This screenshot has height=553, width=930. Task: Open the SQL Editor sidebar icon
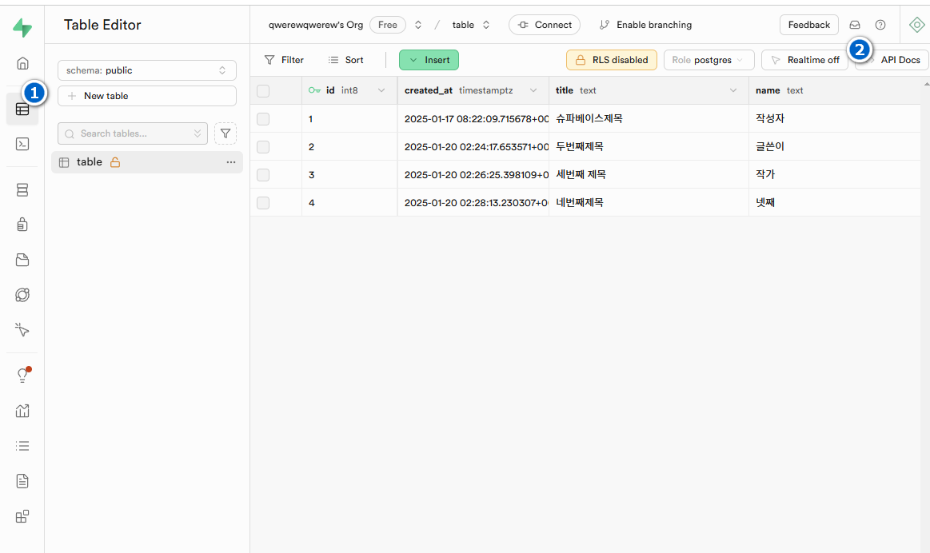click(22, 144)
